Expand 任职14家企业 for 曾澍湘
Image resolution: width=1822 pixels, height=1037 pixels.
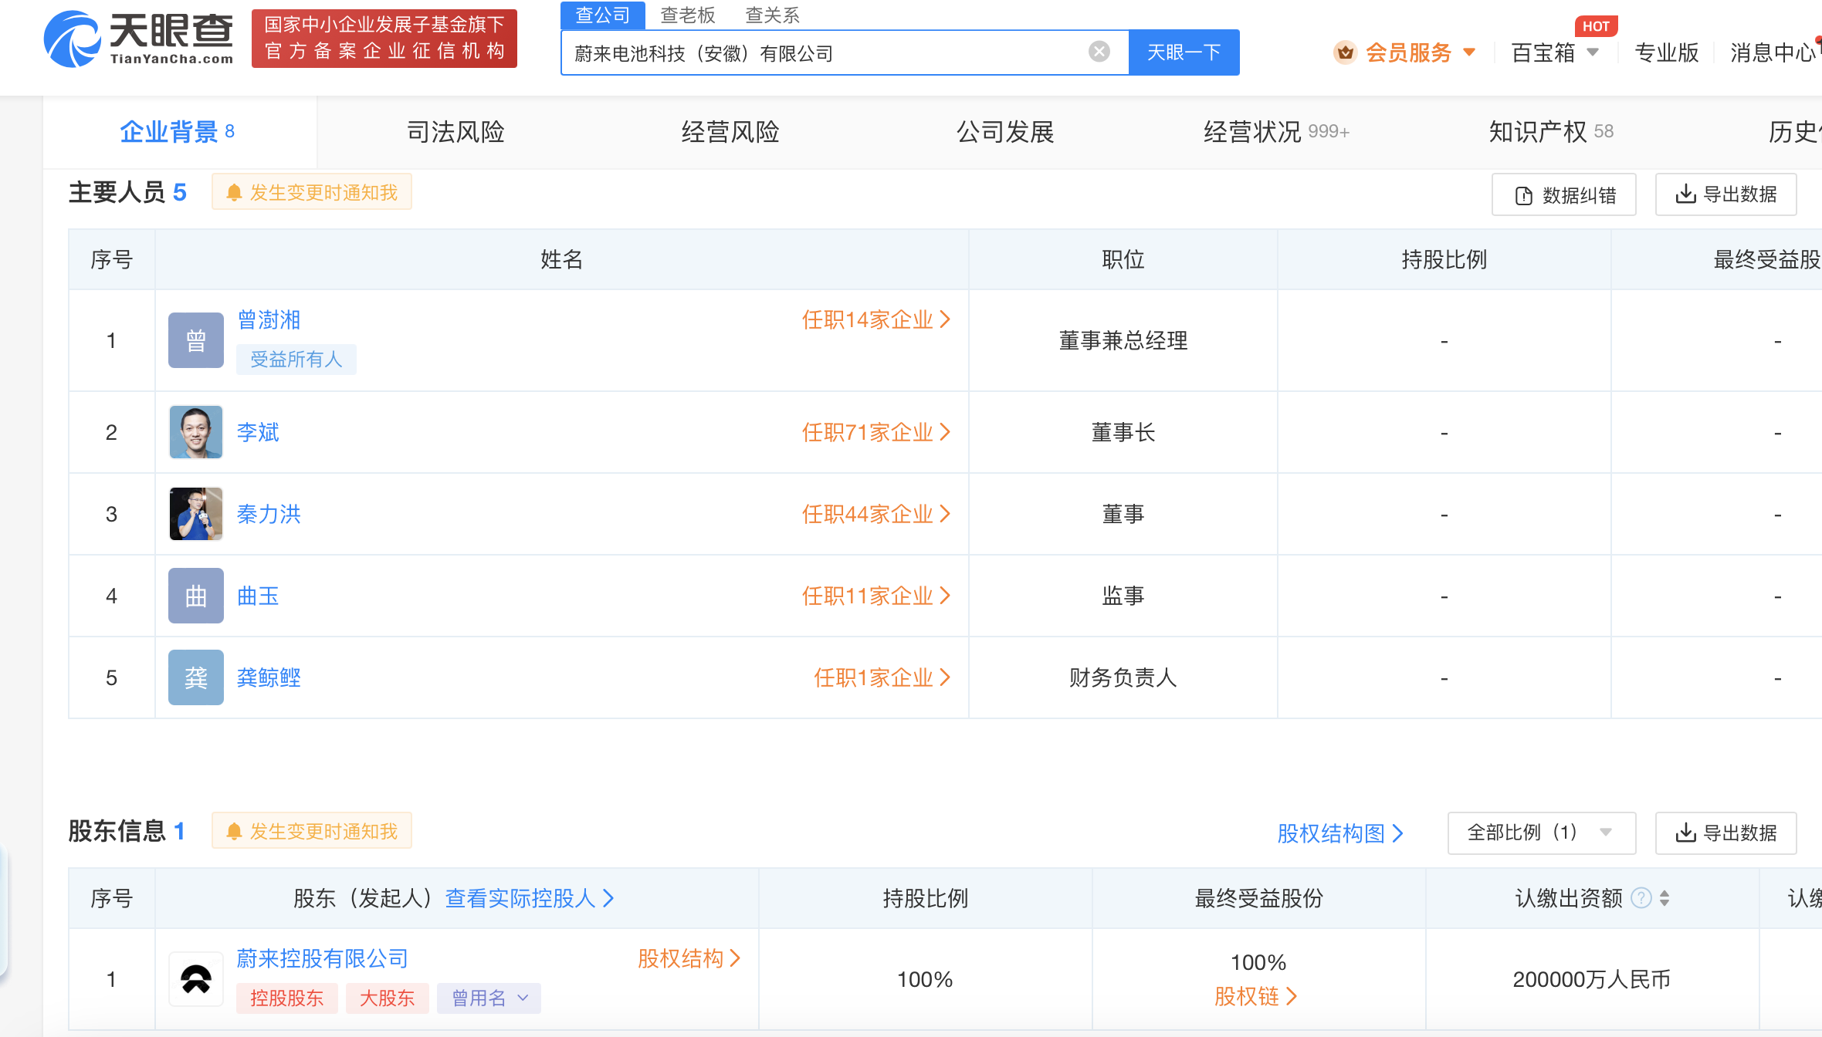[876, 319]
